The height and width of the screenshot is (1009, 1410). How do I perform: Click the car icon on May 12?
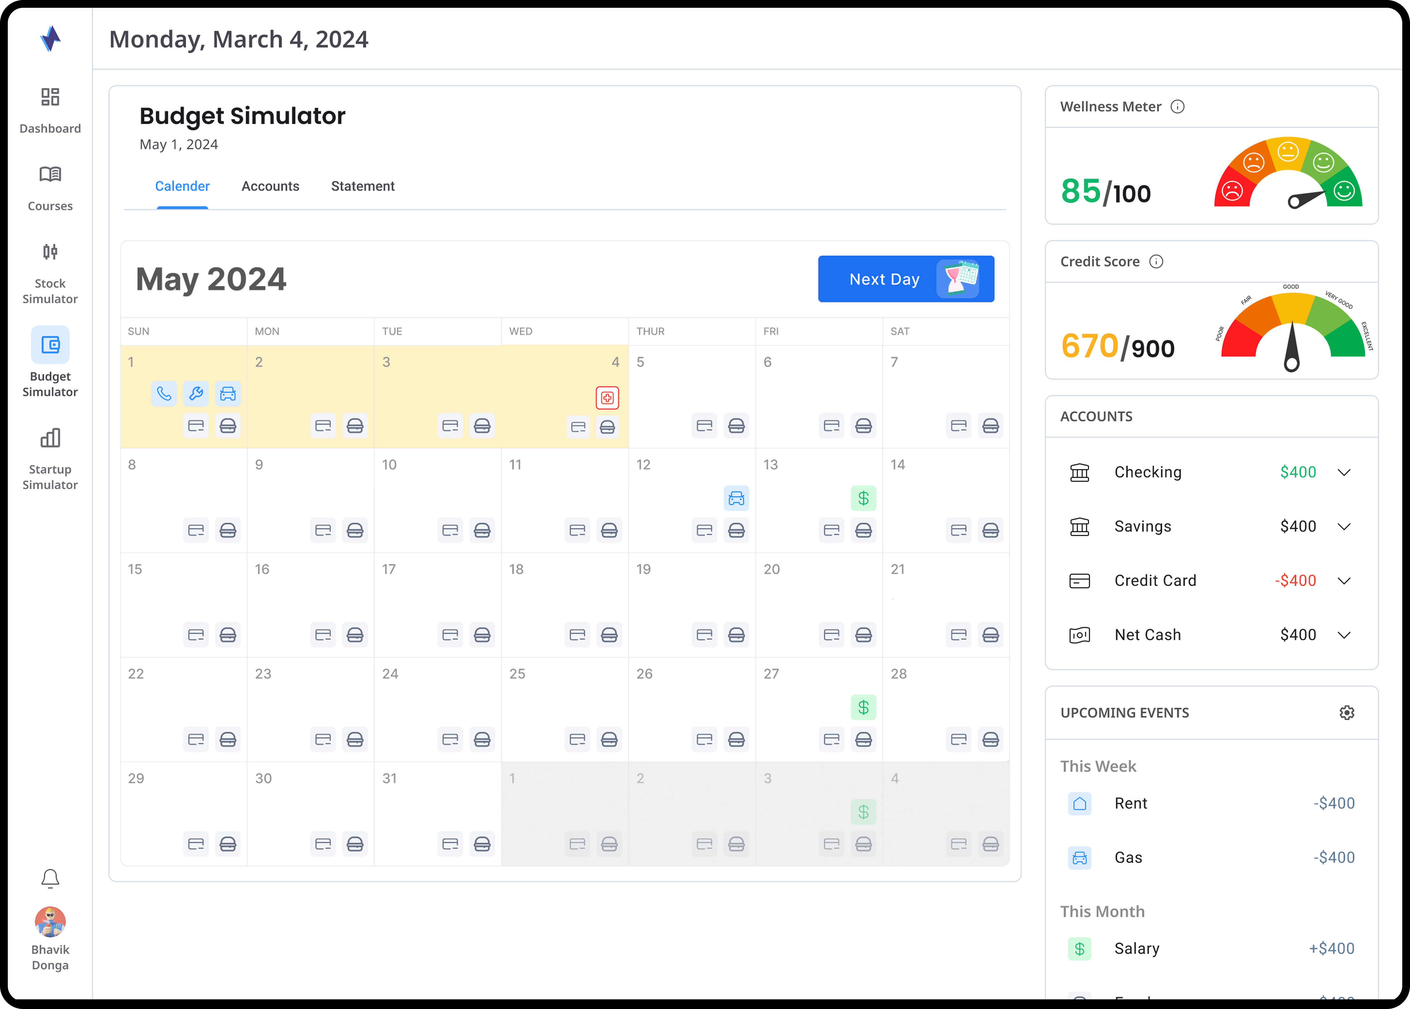736,498
